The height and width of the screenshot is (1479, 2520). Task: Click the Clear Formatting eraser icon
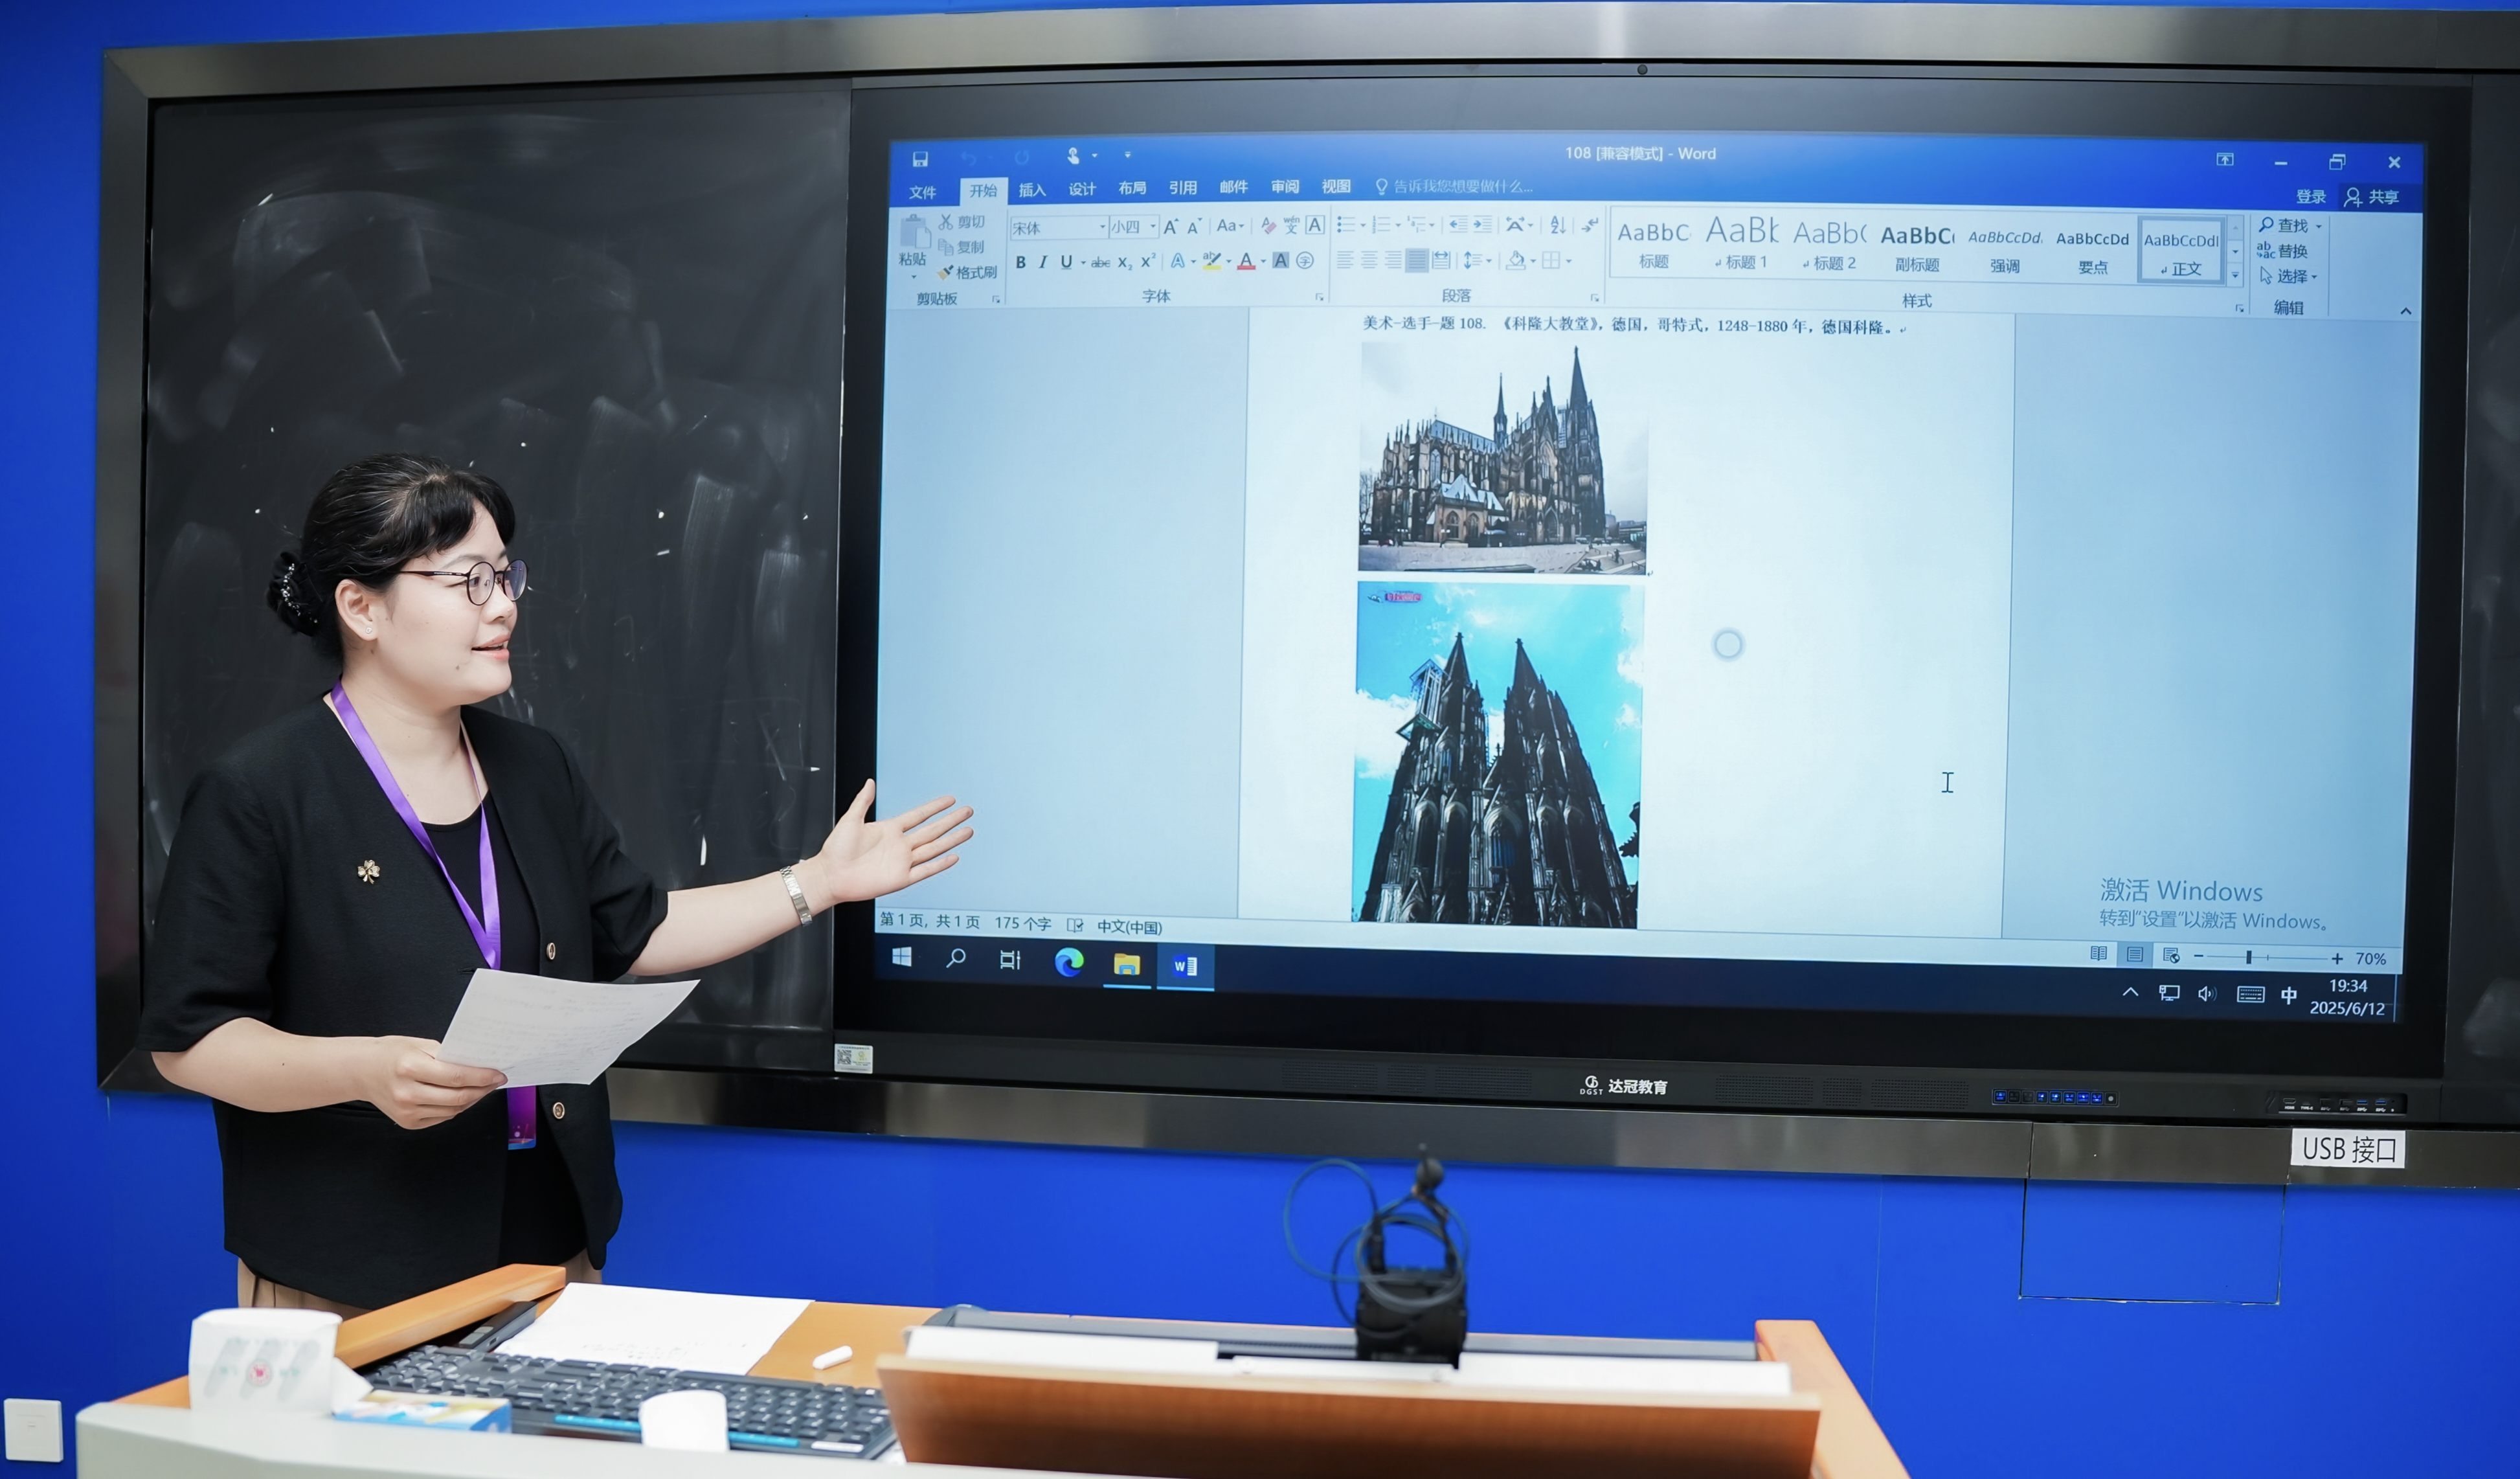[1268, 226]
